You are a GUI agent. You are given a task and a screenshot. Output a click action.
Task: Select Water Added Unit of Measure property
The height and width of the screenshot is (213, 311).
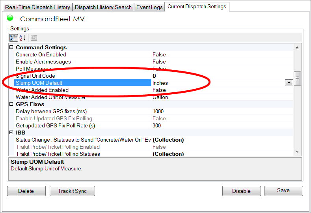click(154, 97)
